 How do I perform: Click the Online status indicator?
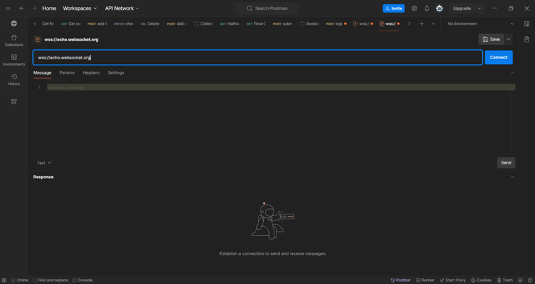pyautogui.click(x=20, y=281)
